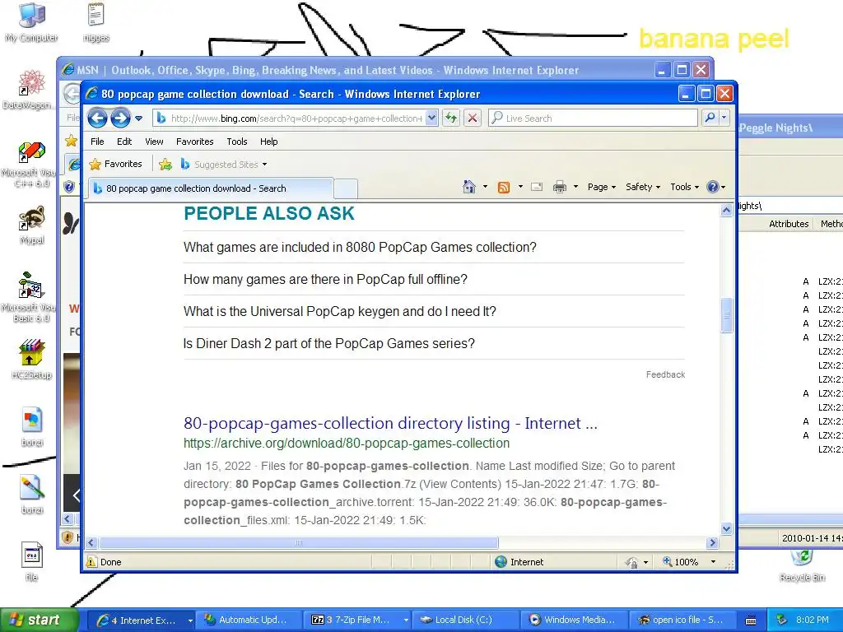The height and width of the screenshot is (632, 843).
Task: Open the Edit menu
Action: click(x=124, y=142)
